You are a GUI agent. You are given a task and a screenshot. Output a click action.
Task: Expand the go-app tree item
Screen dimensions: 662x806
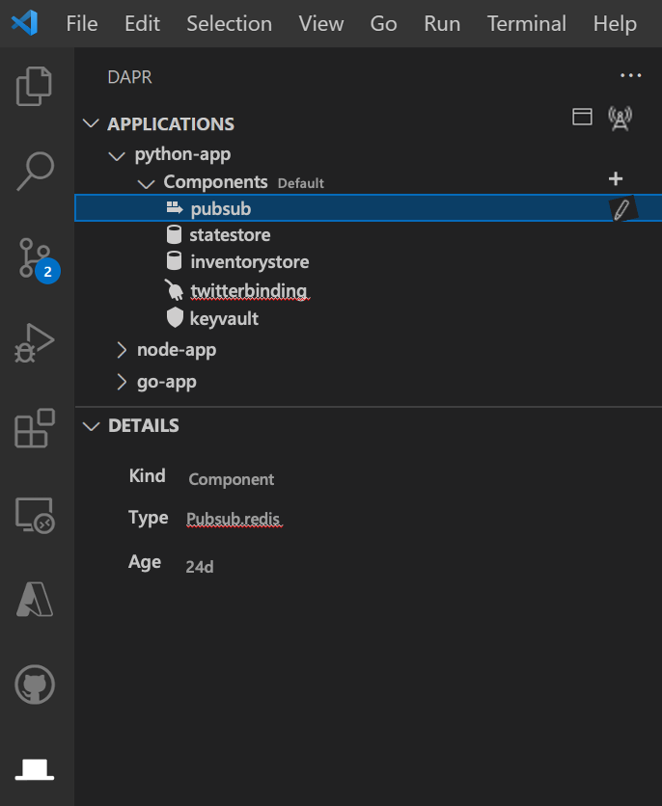122,382
